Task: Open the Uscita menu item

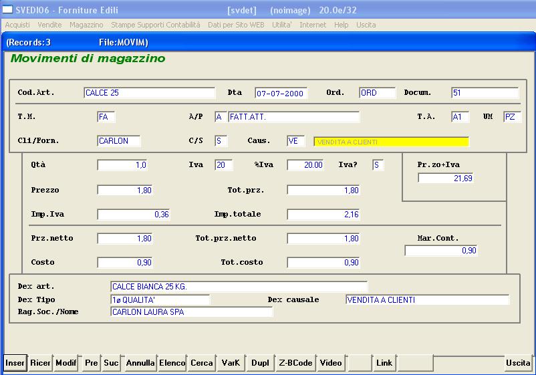Action: pyautogui.click(x=366, y=25)
